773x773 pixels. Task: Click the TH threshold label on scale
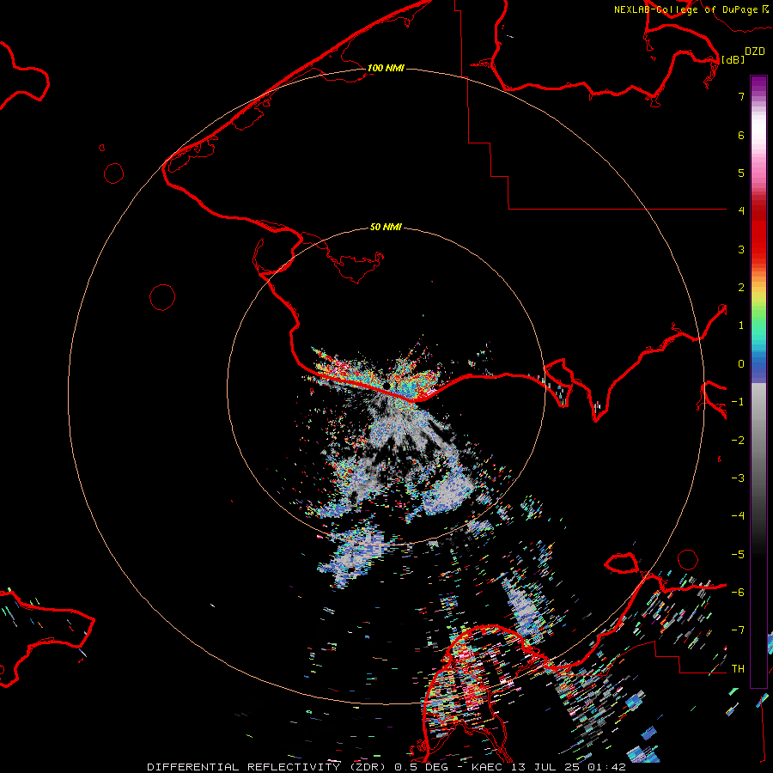(x=738, y=669)
